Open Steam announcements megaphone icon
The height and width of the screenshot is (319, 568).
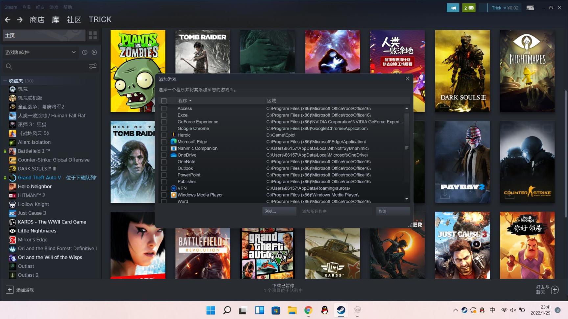[x=453, y=8]
